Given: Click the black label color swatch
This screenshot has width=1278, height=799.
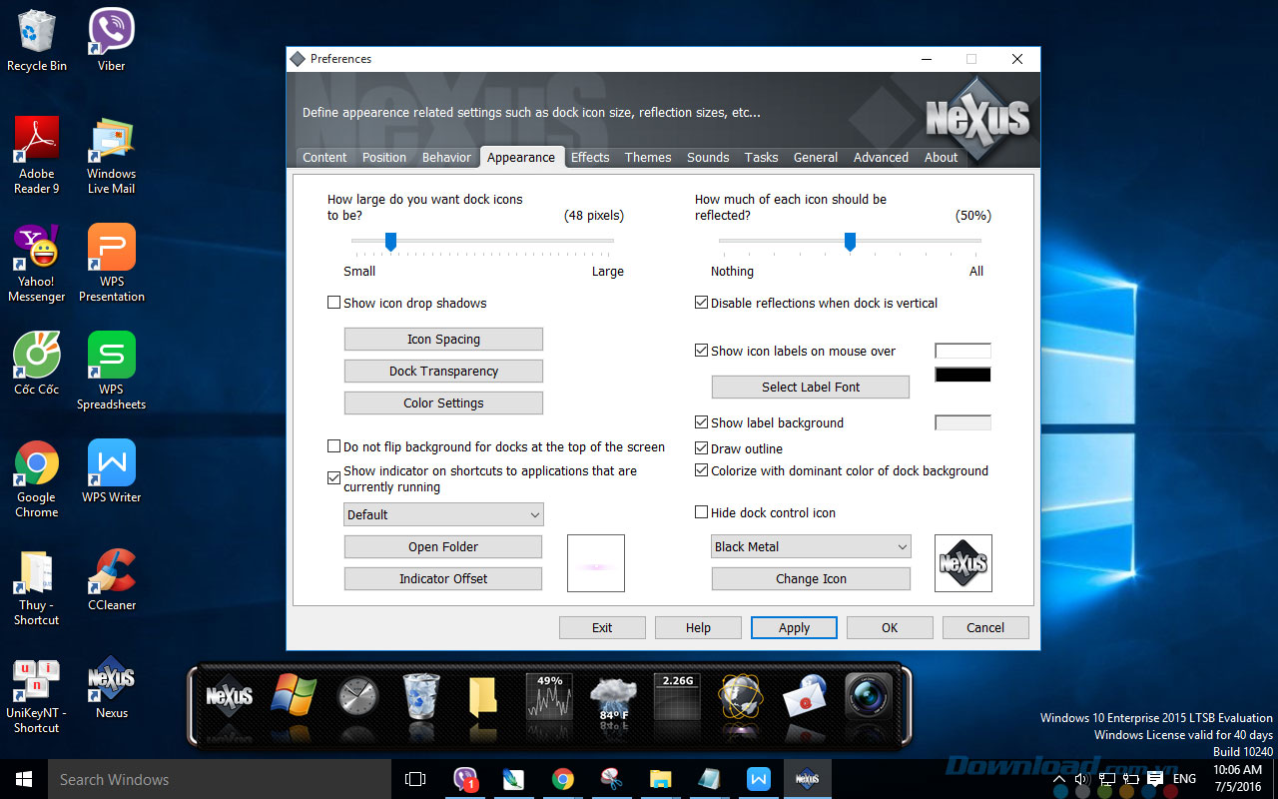Looking at the screenshot, I should pos(962,375).
